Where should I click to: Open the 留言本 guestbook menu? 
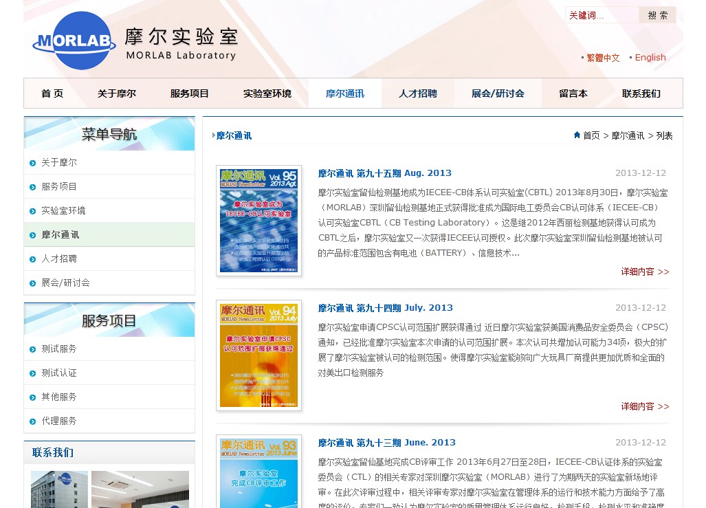pos(573,93)
